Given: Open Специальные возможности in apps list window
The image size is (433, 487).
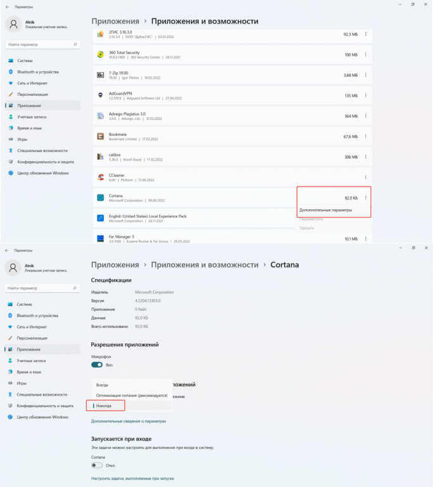Looking at the screenshot, I should 43,151.
